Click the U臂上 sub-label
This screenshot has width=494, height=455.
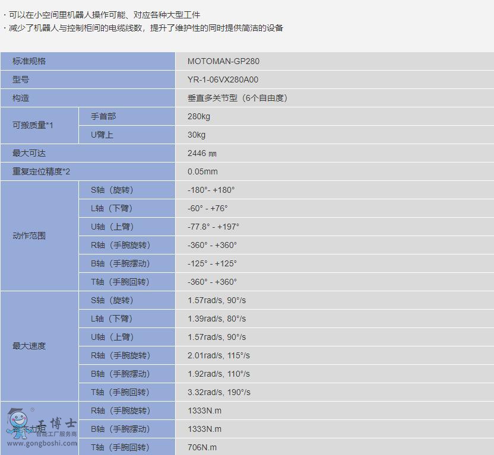click(x=102, y=135)
